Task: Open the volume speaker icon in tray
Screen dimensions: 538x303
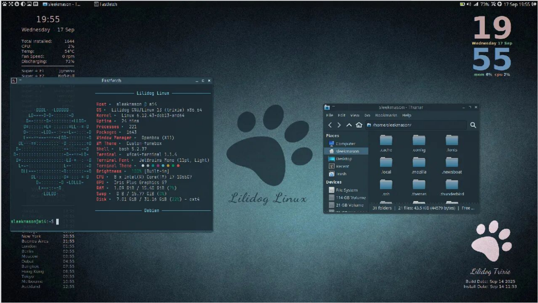Action: tap(469, 4)
